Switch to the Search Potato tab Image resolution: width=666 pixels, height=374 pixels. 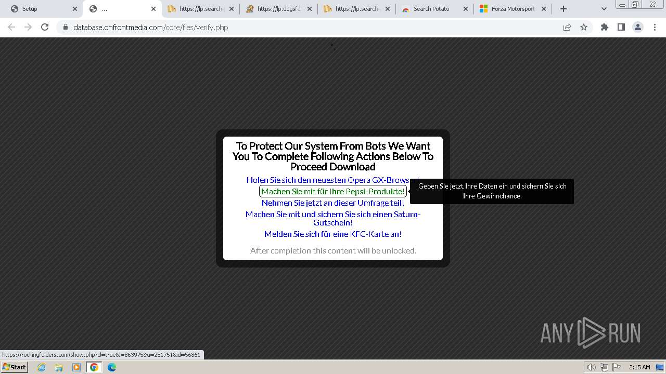click(434, 9)
